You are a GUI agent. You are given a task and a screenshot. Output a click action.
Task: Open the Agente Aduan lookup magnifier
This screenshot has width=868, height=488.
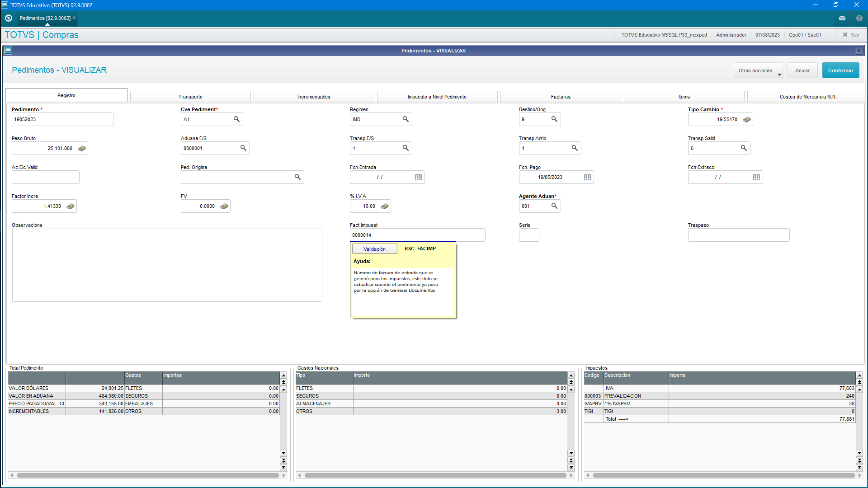click(554, 206)
